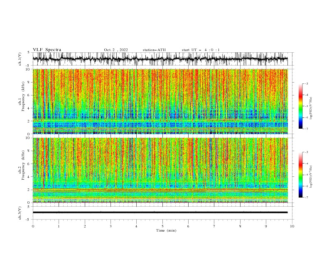The image size is (329, 254).
Task: Click the "6" tick on ch.2 frequency axis
Action: click(29, 164)
